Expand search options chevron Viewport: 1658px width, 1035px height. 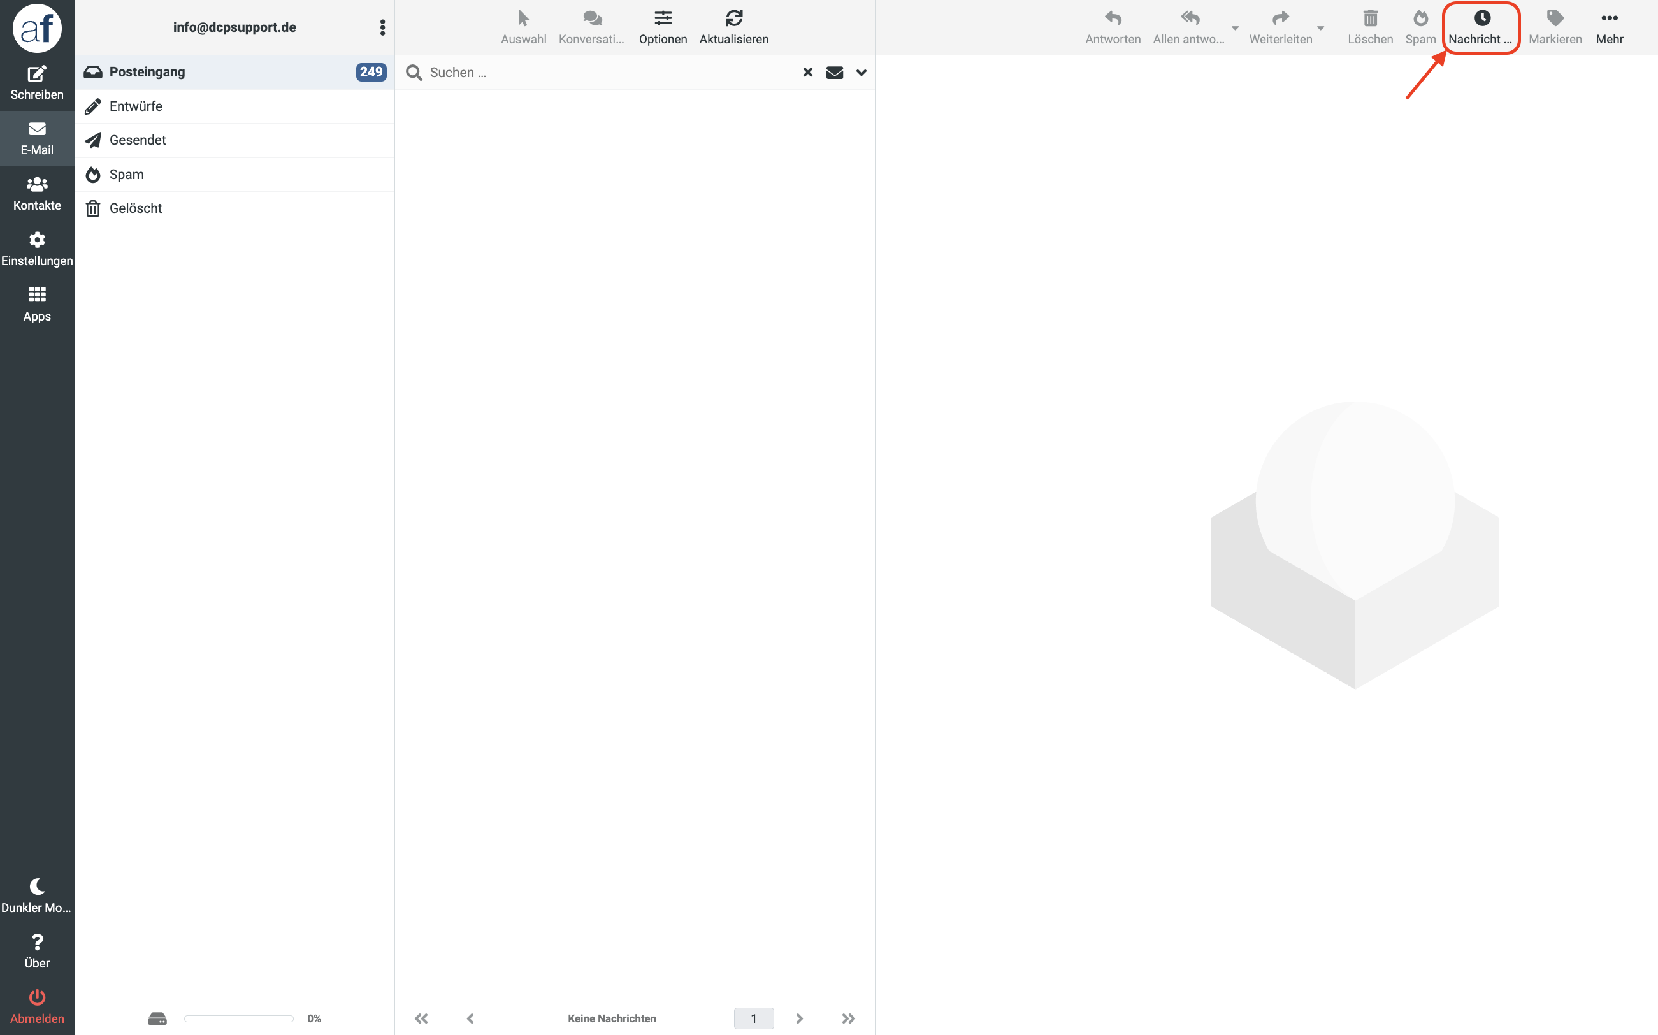pyautogui.click(x=861, y=73)
